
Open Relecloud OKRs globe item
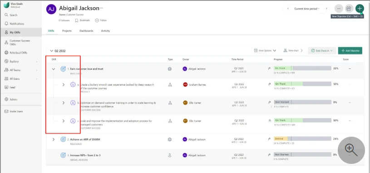pyautogui.click(x=7, y=53)
